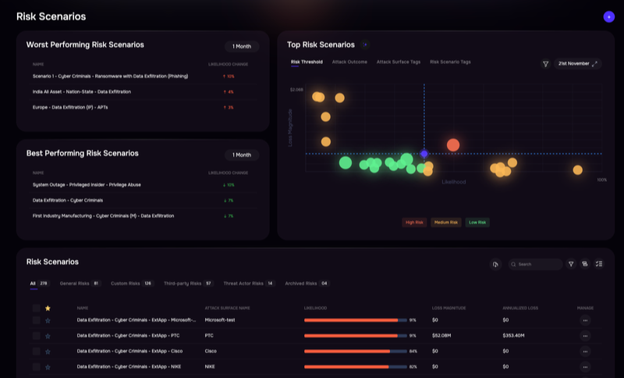The image size is (624, 378).
Task: Open the 21st November date picker
Action: (x=577, y=63)
